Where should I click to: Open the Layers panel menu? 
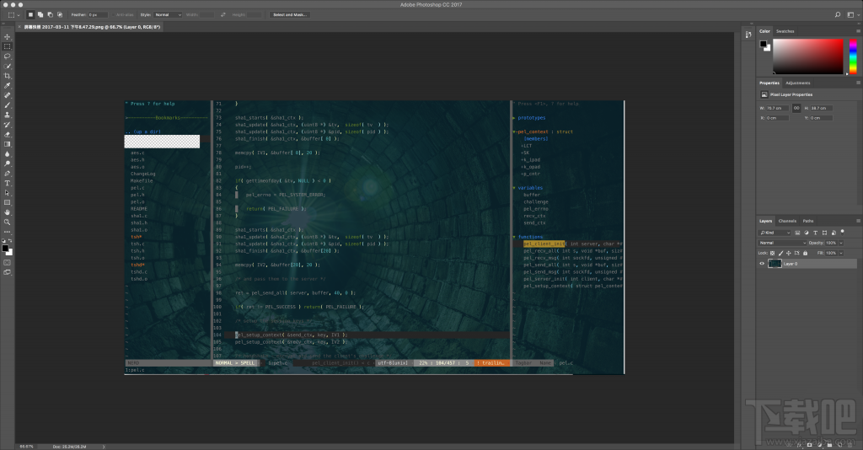[x=858, y=221]
